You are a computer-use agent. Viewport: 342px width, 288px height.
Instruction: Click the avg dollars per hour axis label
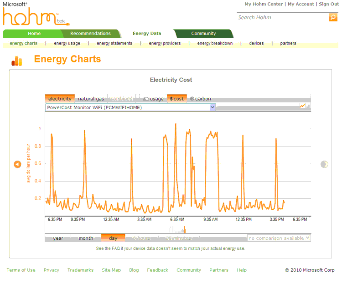click(x=28, y=163)
